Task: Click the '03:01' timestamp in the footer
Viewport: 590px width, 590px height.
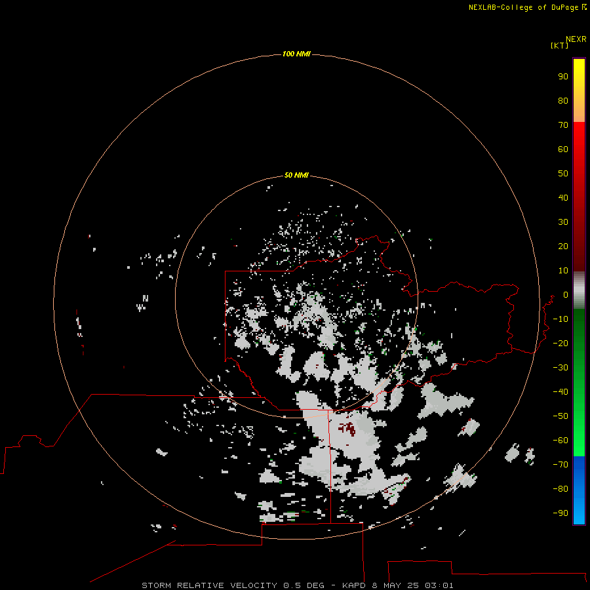Action: tap(439, 585)
